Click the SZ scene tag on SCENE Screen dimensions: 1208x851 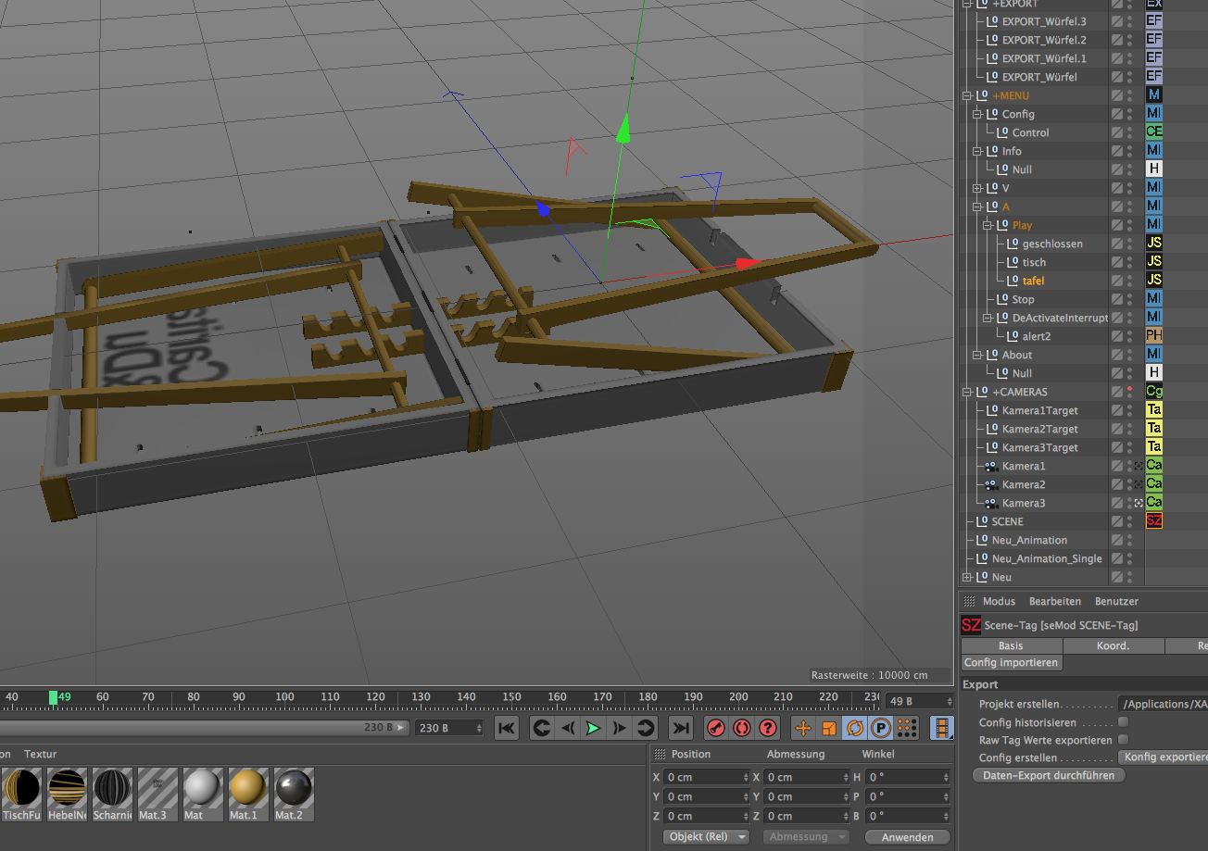click(1153, 521)
